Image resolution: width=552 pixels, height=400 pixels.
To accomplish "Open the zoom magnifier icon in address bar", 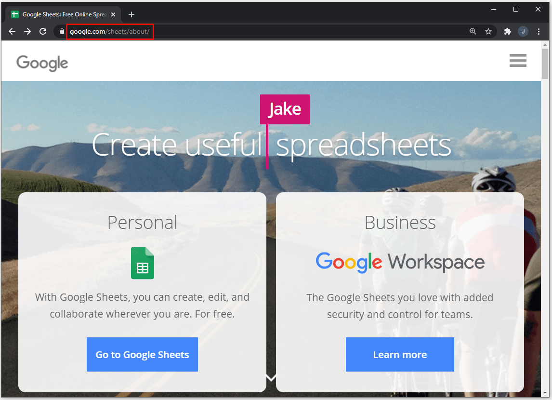I will pyautogui.click(x=473, y=31).
